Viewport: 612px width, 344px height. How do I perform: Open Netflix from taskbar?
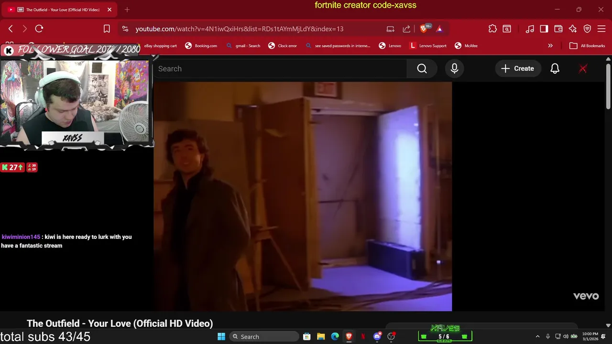(363, 337)
